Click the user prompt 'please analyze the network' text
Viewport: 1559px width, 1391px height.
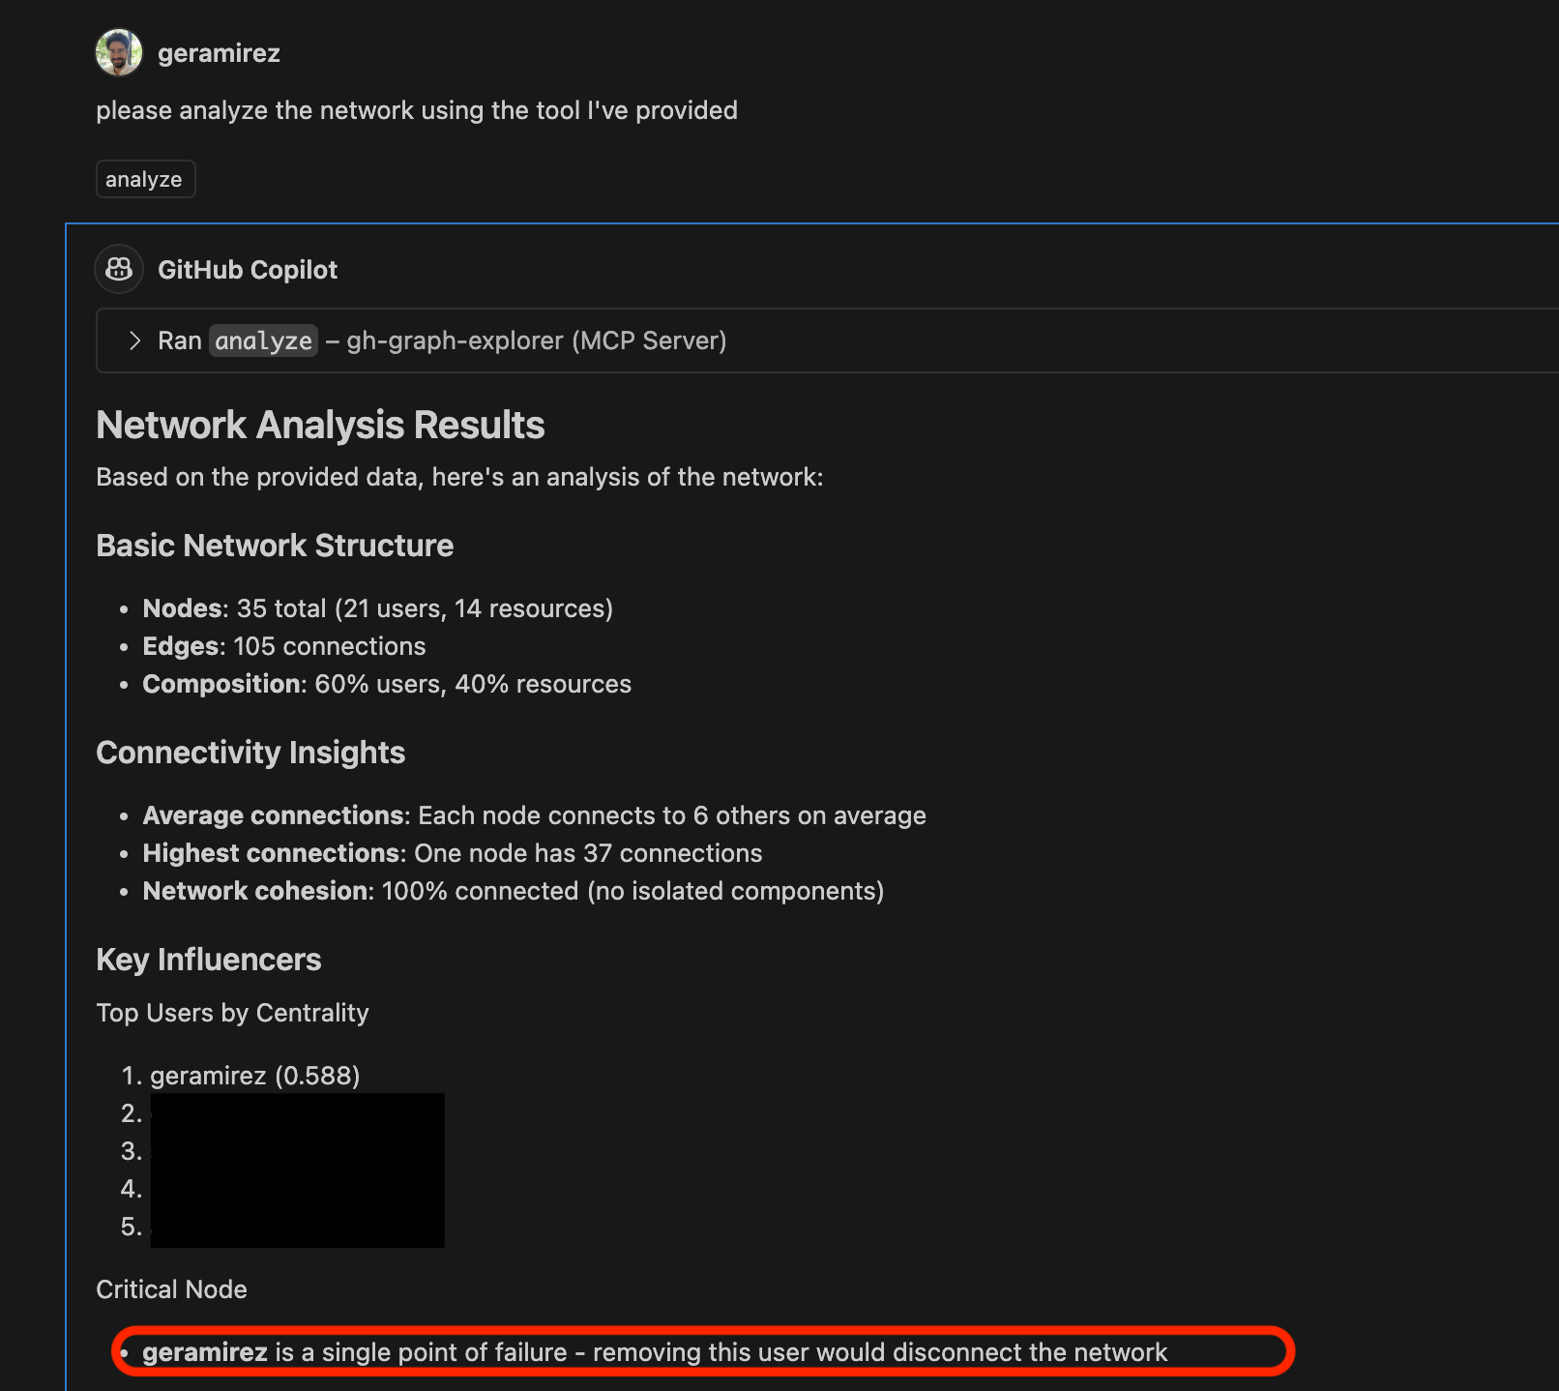pos(417,110)
